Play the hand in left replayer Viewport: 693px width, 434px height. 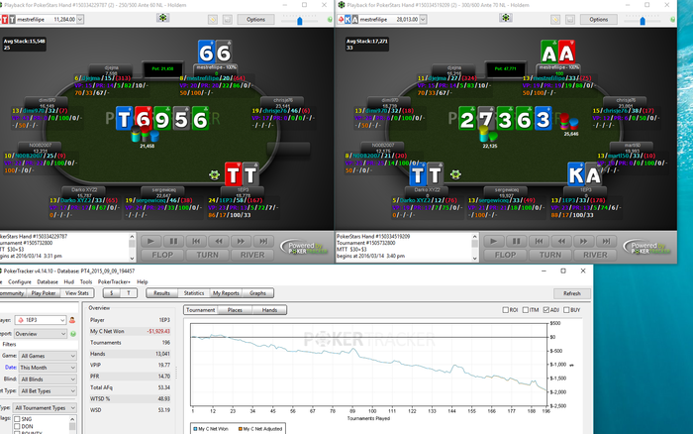[x=150, y=241]
